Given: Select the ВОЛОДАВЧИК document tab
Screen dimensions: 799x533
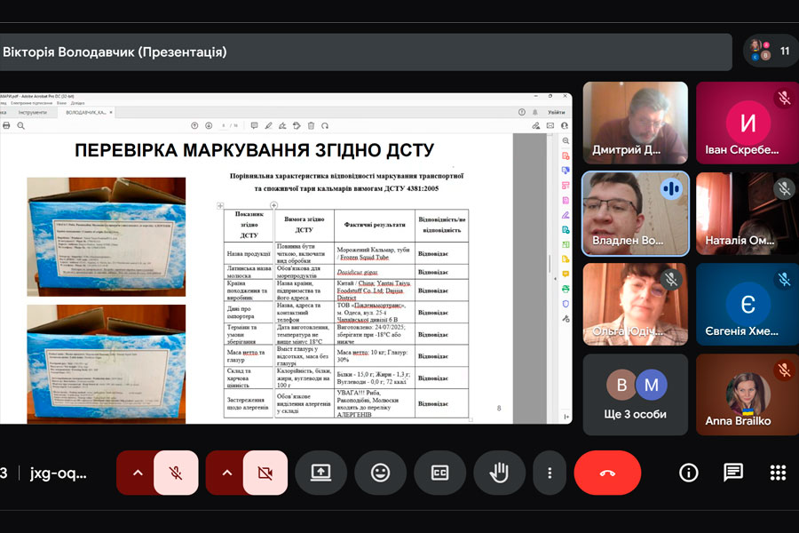Looking at the screenshot, I should pos(87,113).
